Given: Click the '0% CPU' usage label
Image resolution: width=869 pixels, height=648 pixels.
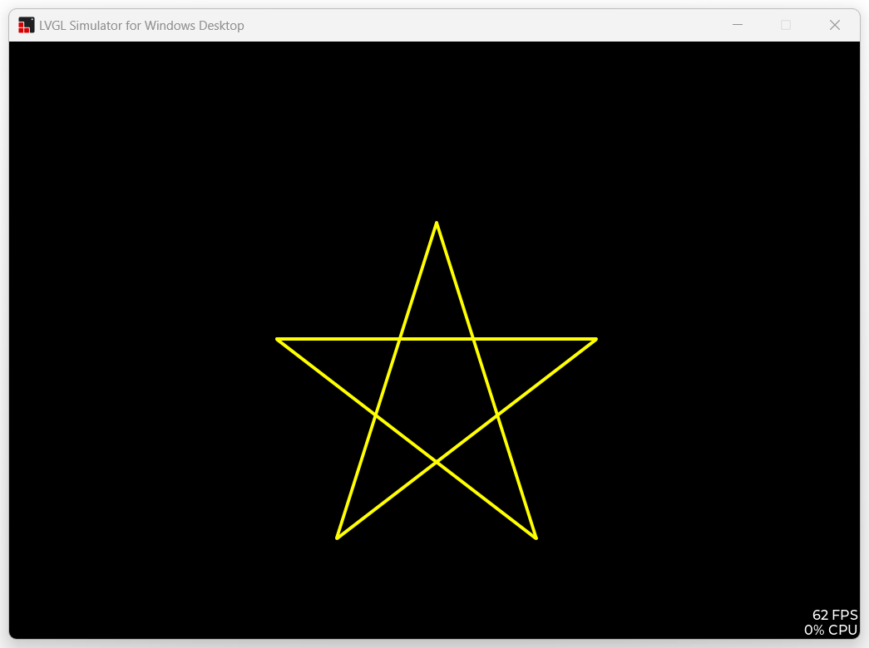Looking at the screenshot, I should point(830,631).
